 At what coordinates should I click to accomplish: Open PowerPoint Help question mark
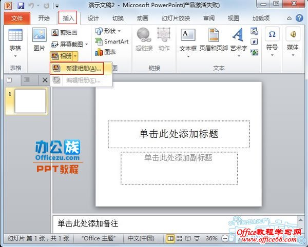click(x=299, y=18)
